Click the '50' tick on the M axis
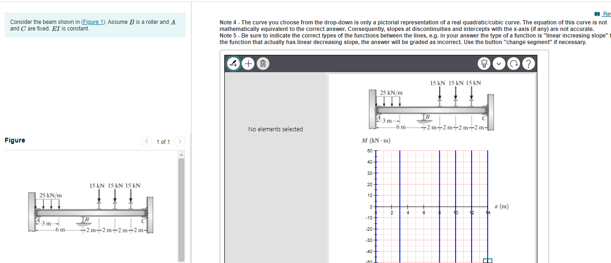The height and width of the screenshot is (263, 611). 369,150
